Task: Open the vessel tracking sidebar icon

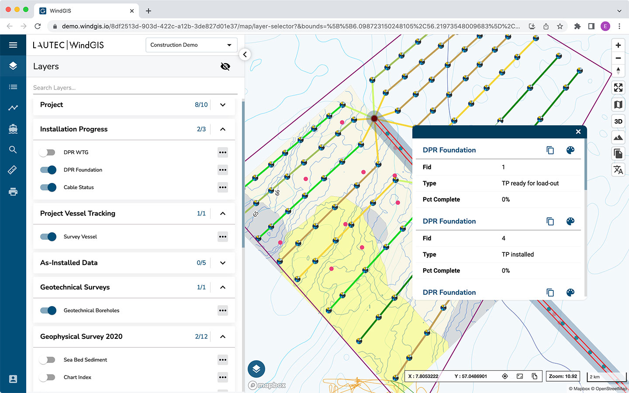Action: tap(13, 128)
